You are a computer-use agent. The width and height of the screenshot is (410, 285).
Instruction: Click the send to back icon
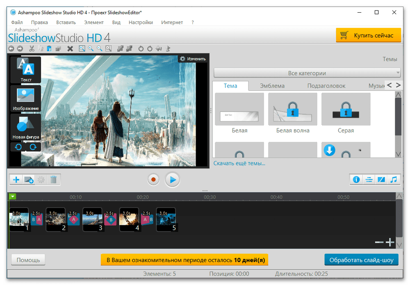click(x=129, y=49)
